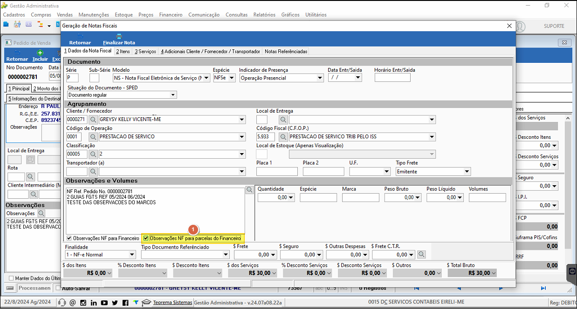The height and width of the screenshot is (309, 577).
Task: Open the Data Entr/Saída date picker dropdown
Action: (x=358, y=78)
